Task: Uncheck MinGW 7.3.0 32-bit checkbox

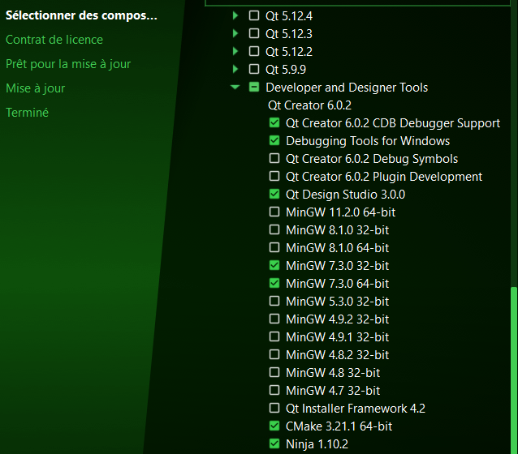Action: pos(274,265)
